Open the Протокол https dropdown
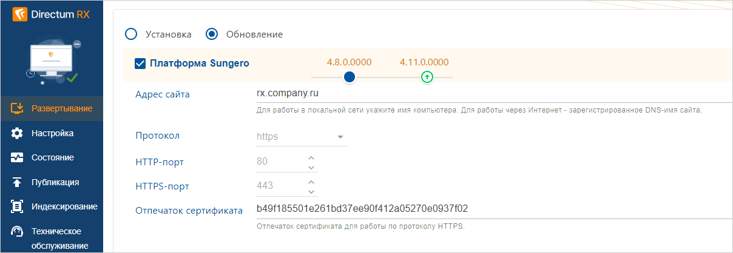 [340, 137]
